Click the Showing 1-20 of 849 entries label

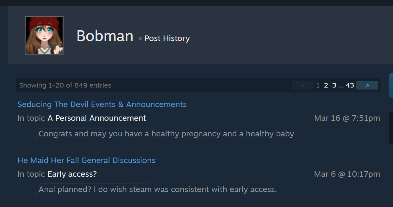coord(65,85)
